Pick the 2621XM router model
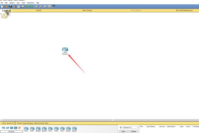The height and width of the screenshot is (133, 199). pyautogui.click(x=44, y=129)
